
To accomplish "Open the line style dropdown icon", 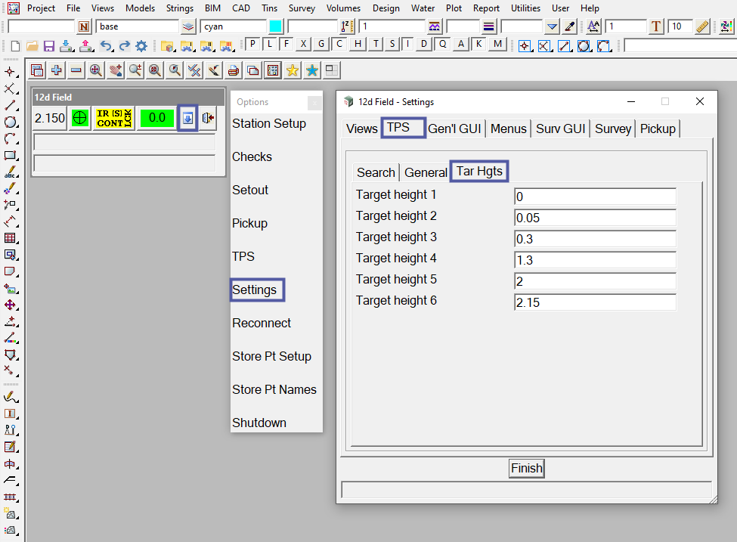I will pos(489,26).
